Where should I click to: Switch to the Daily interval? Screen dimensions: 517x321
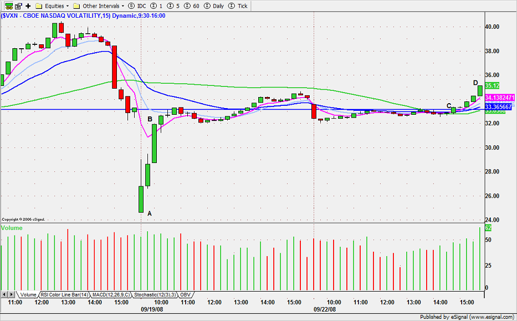coord(214,6)
